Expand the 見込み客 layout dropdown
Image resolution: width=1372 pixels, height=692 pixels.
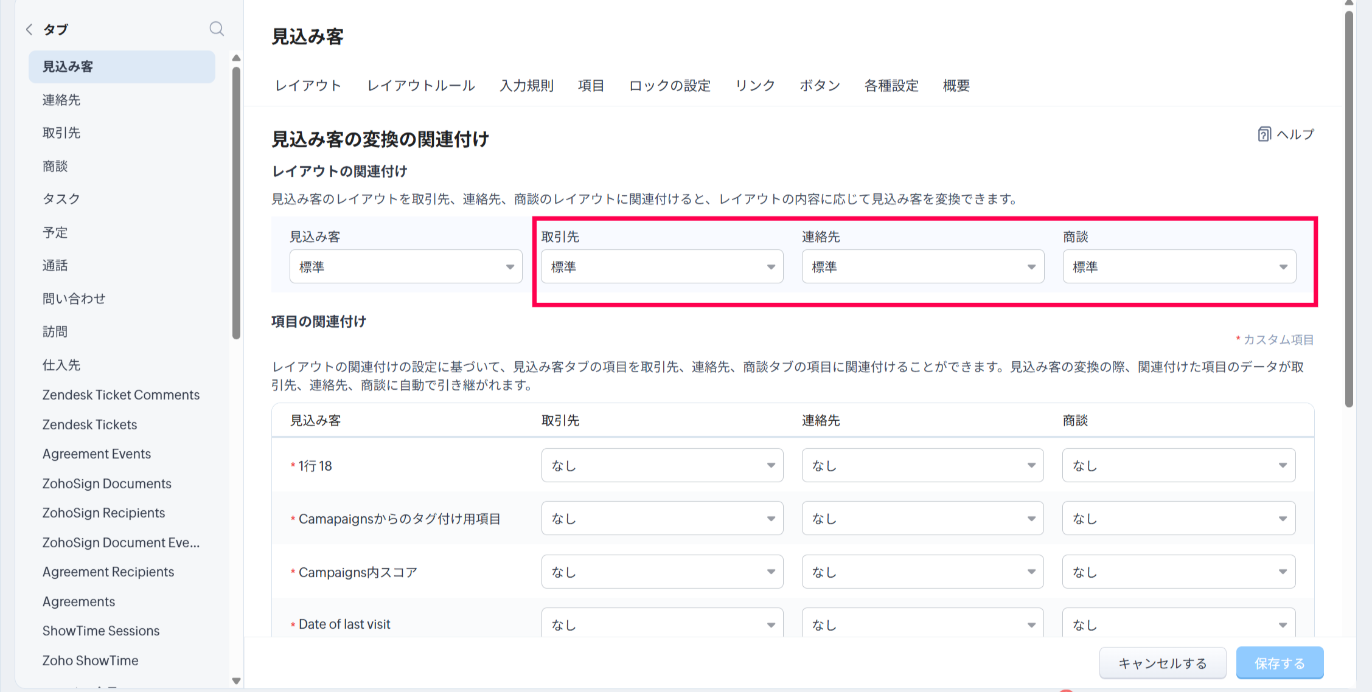point(406,267)
